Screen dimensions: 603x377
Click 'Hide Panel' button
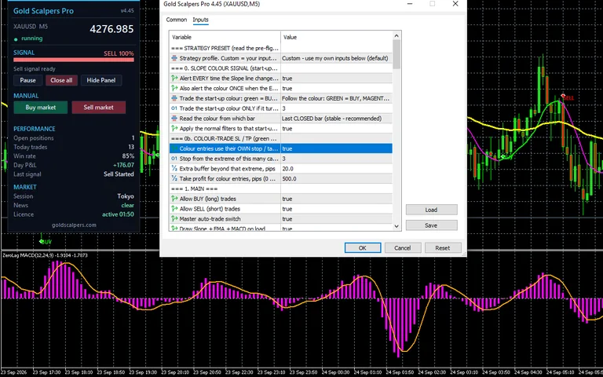pos(101,80)
